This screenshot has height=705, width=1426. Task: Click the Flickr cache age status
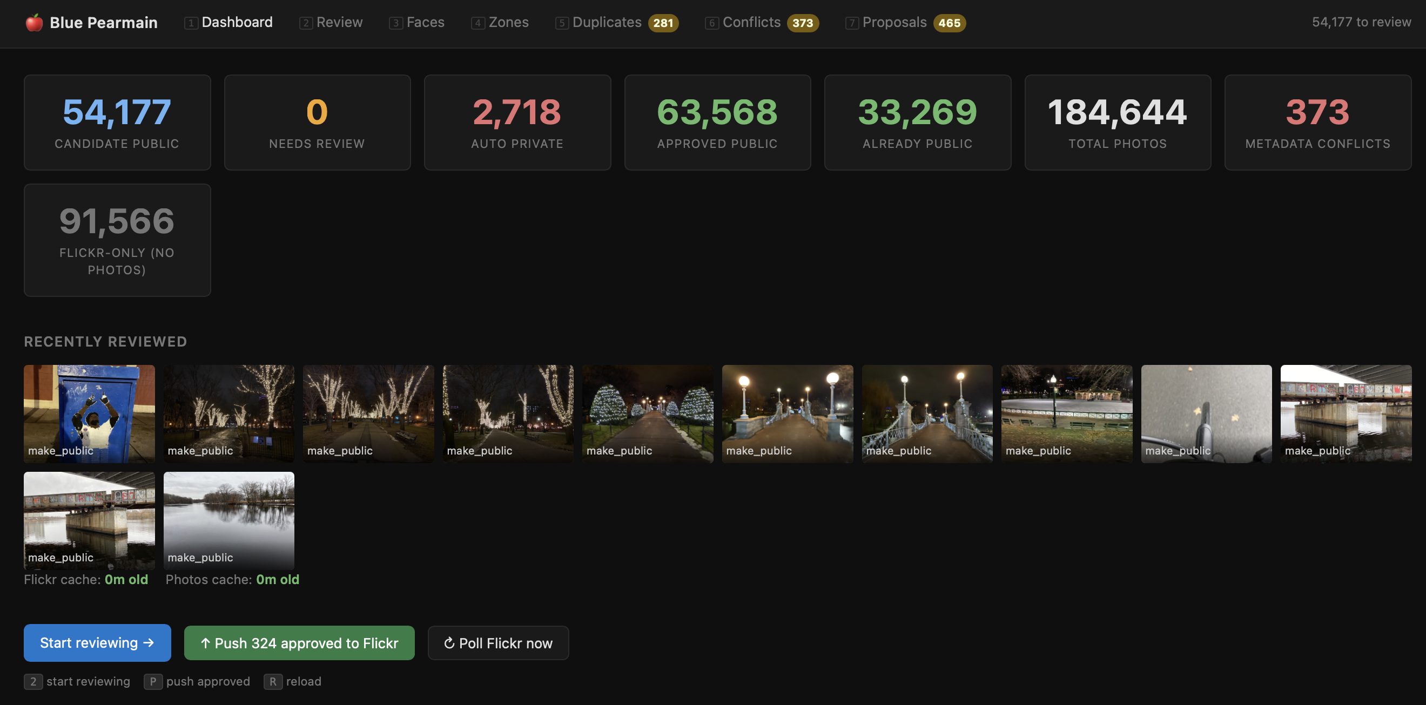pyautogui.click(x=86, y=579)
